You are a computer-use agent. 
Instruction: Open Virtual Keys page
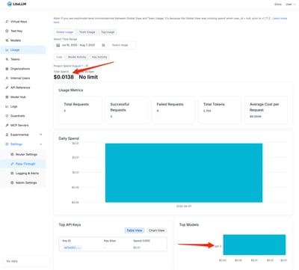[x=23, y=22]
